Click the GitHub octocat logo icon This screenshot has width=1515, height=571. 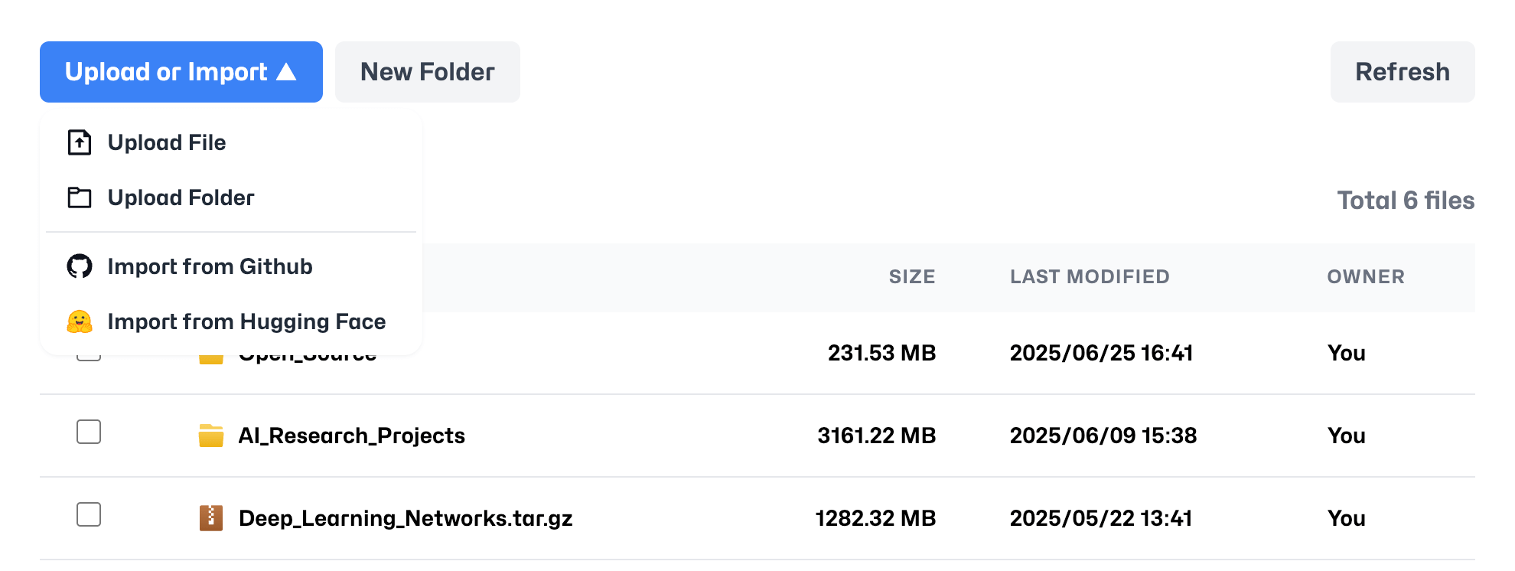[80, 266]
